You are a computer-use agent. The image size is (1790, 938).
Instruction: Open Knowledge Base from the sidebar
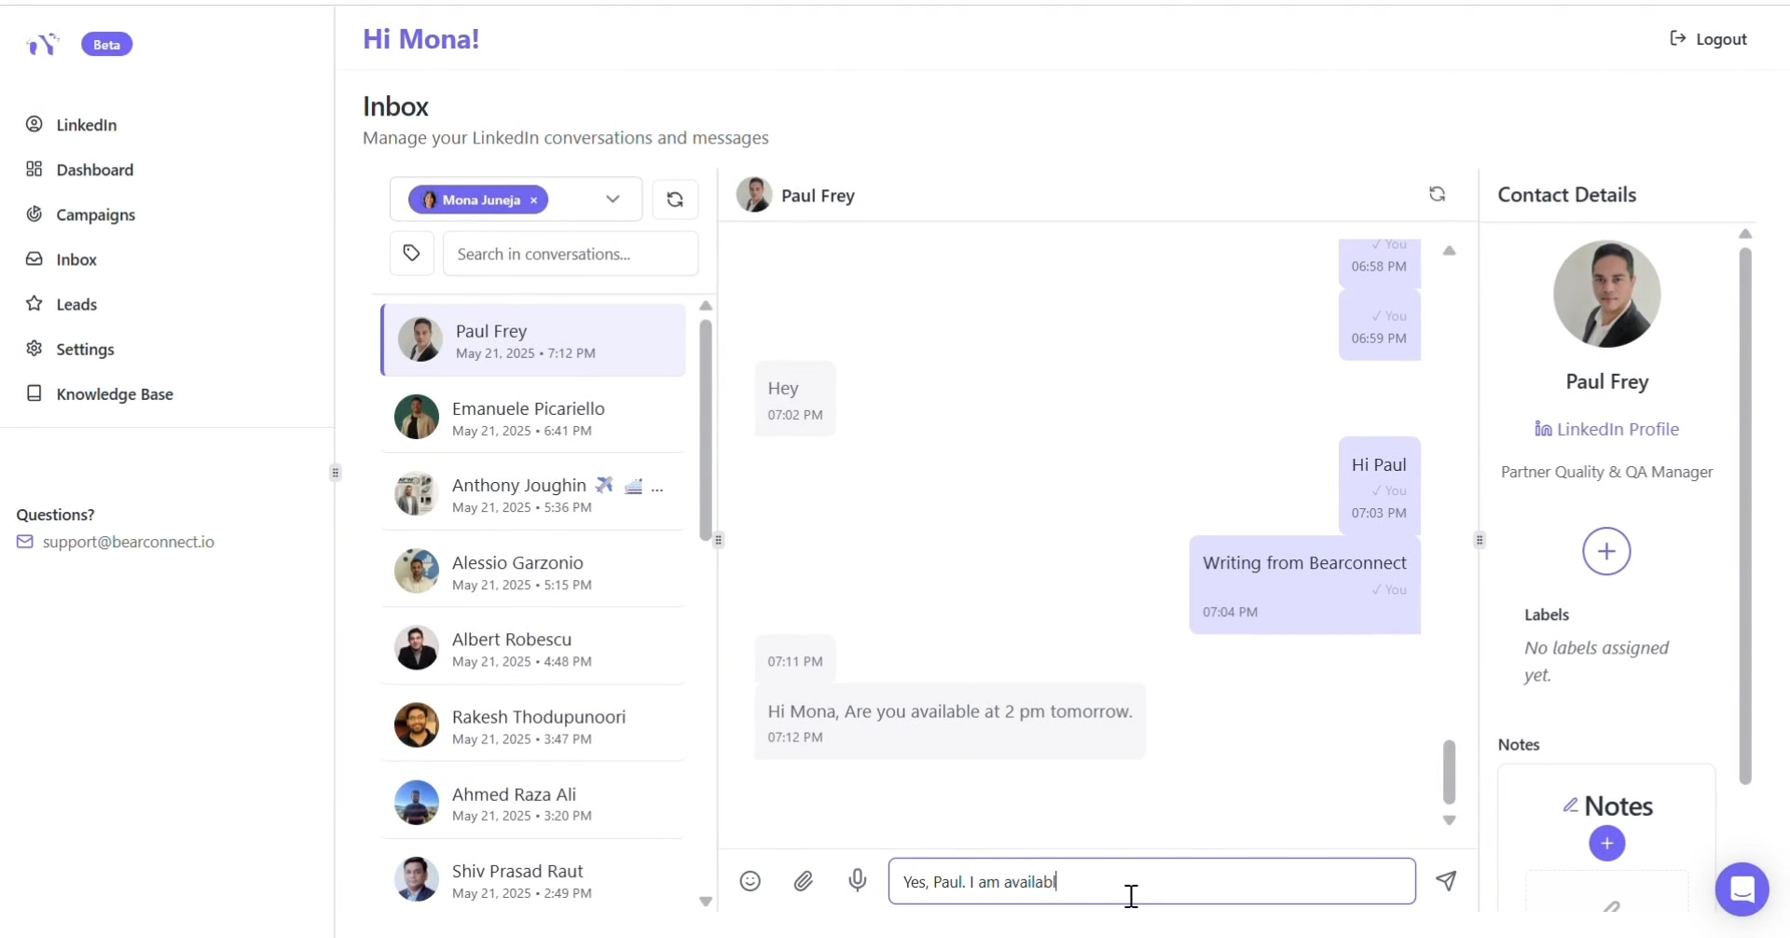click(115, 394)
